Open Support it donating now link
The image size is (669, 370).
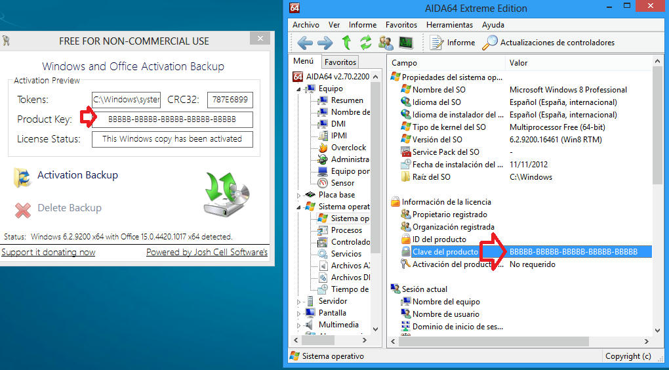tap(49, 252)
